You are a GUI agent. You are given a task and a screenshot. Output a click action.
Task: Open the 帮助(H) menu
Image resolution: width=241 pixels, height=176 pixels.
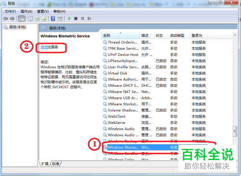(59, 12)
